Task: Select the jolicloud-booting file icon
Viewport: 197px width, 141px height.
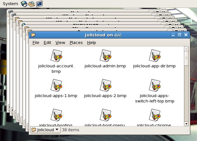Action: pyautogui.click(x=56, y=115)
